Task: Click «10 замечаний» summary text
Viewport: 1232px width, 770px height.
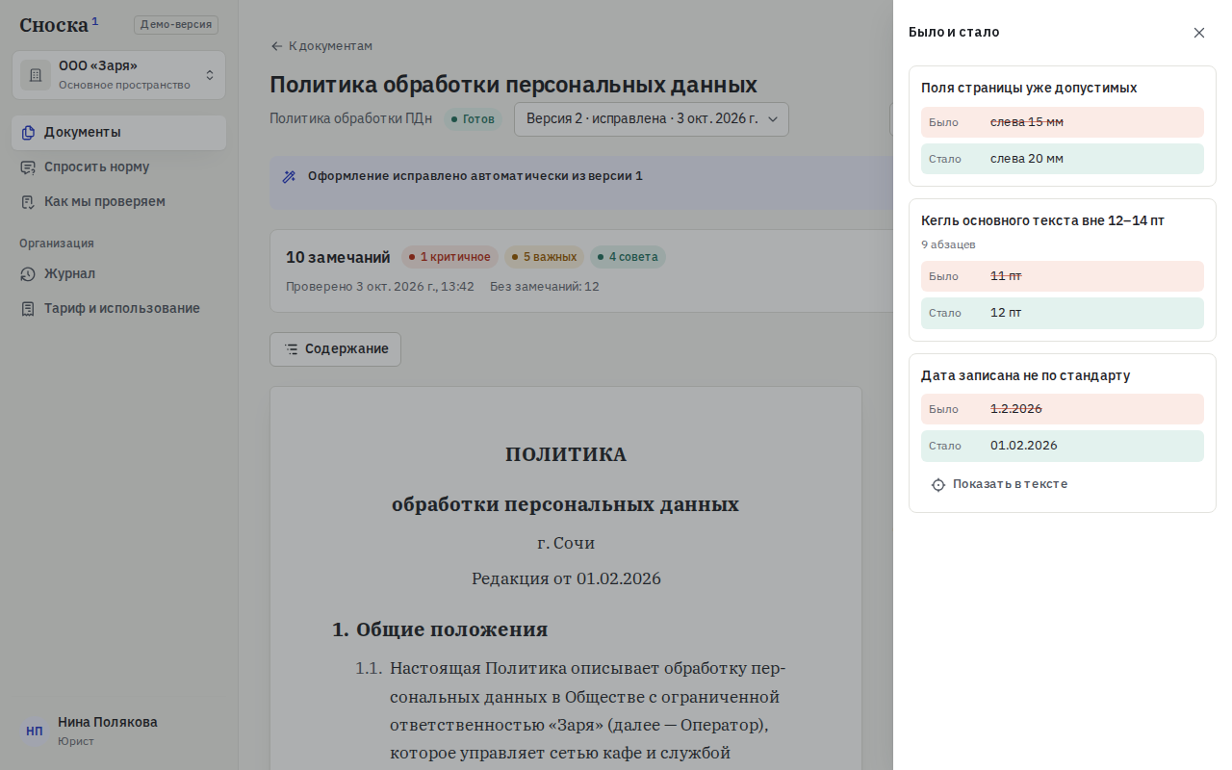Action: (338, 257)
